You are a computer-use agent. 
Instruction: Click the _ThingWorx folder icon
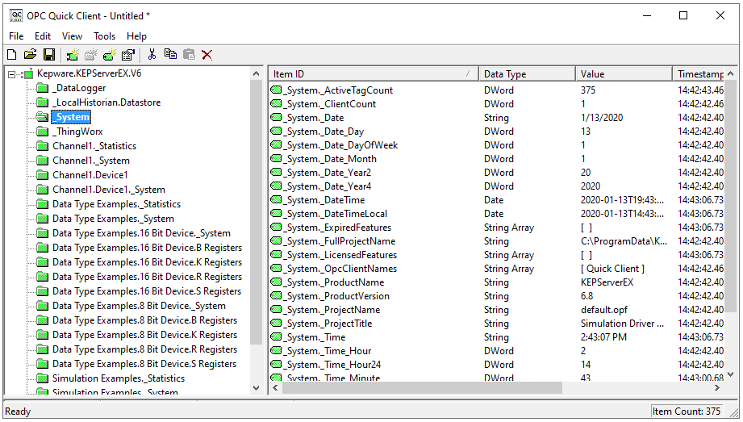tap(43, 132)
